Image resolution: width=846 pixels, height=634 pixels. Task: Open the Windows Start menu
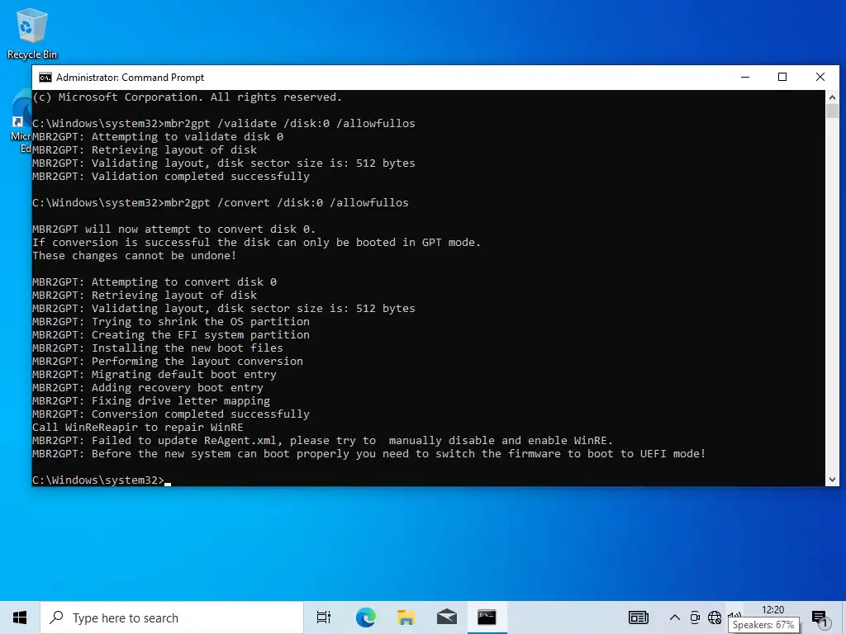(20, 617)
